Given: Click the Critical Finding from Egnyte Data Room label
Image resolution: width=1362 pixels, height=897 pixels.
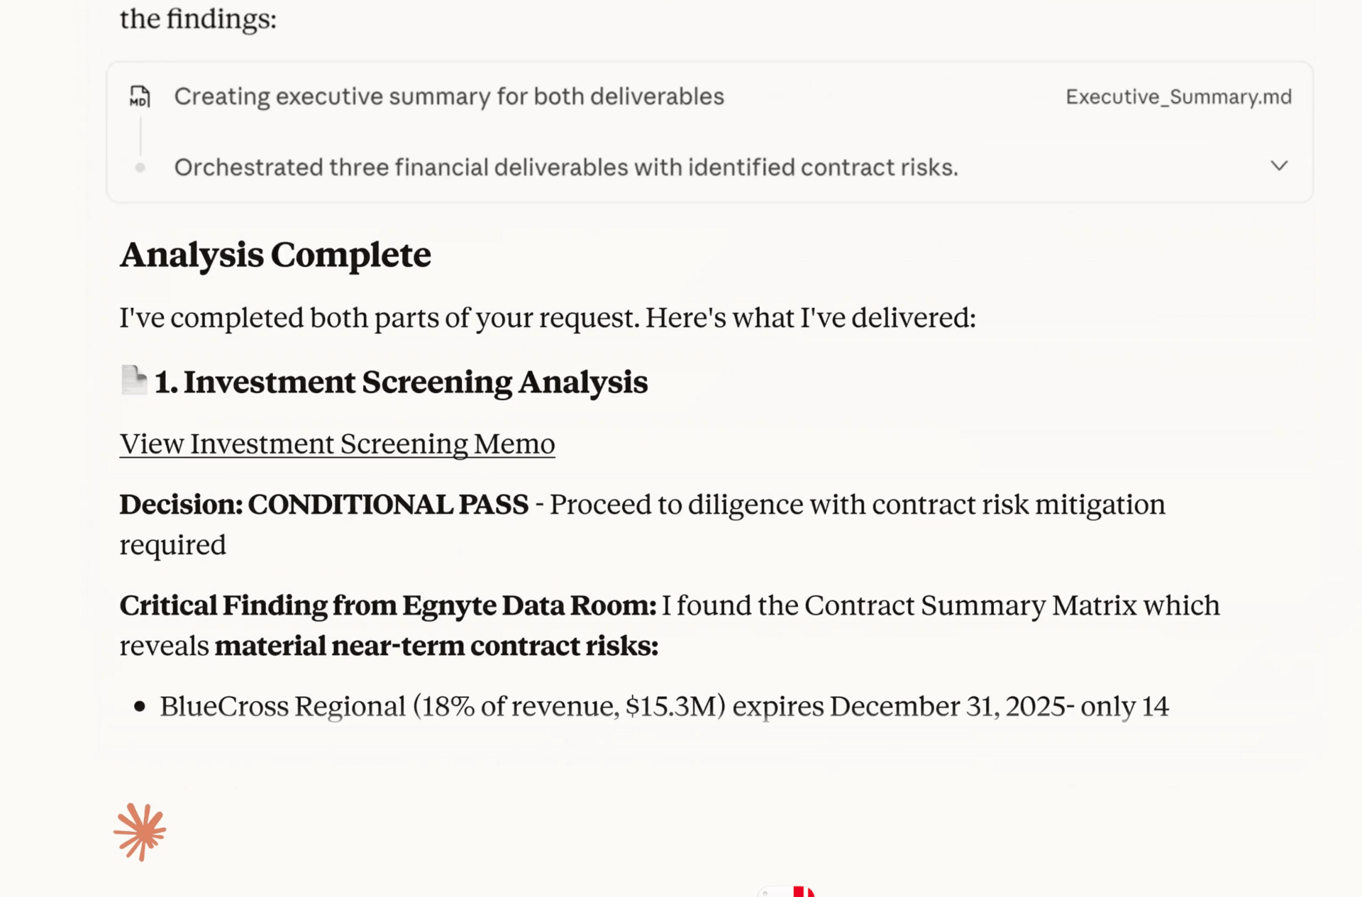Looking at the screenshot, I should (387, 605).
